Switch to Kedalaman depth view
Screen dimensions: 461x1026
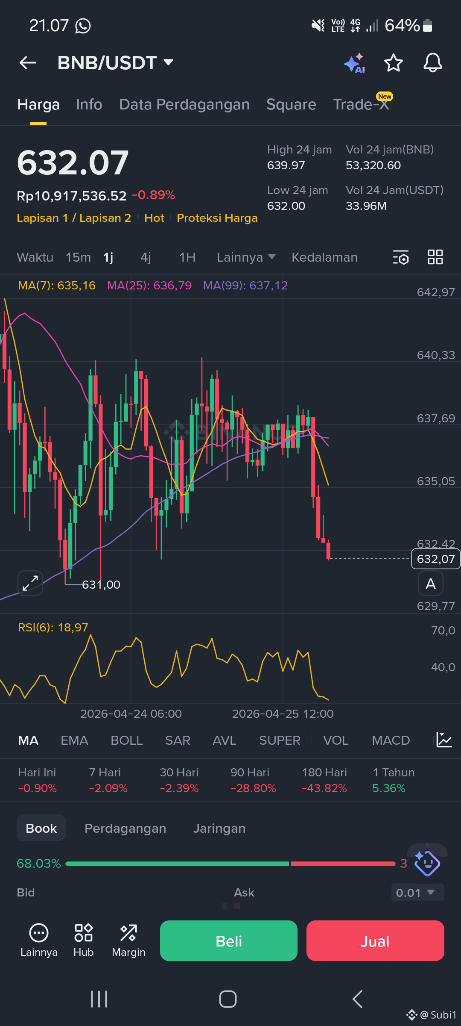[x=324, y=257]
